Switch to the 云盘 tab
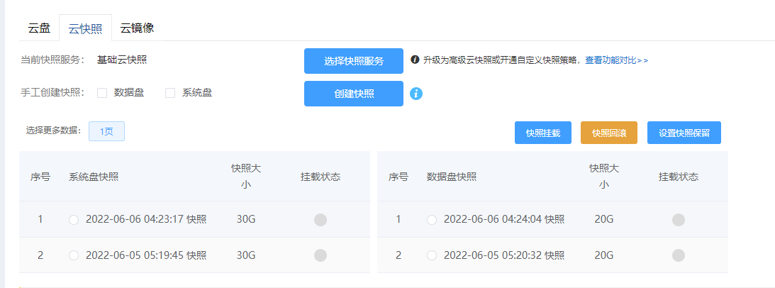The width and height of the screenshot is (775, 288). [x=39, y=28]
